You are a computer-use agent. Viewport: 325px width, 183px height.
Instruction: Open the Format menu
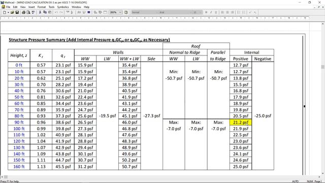42,7
